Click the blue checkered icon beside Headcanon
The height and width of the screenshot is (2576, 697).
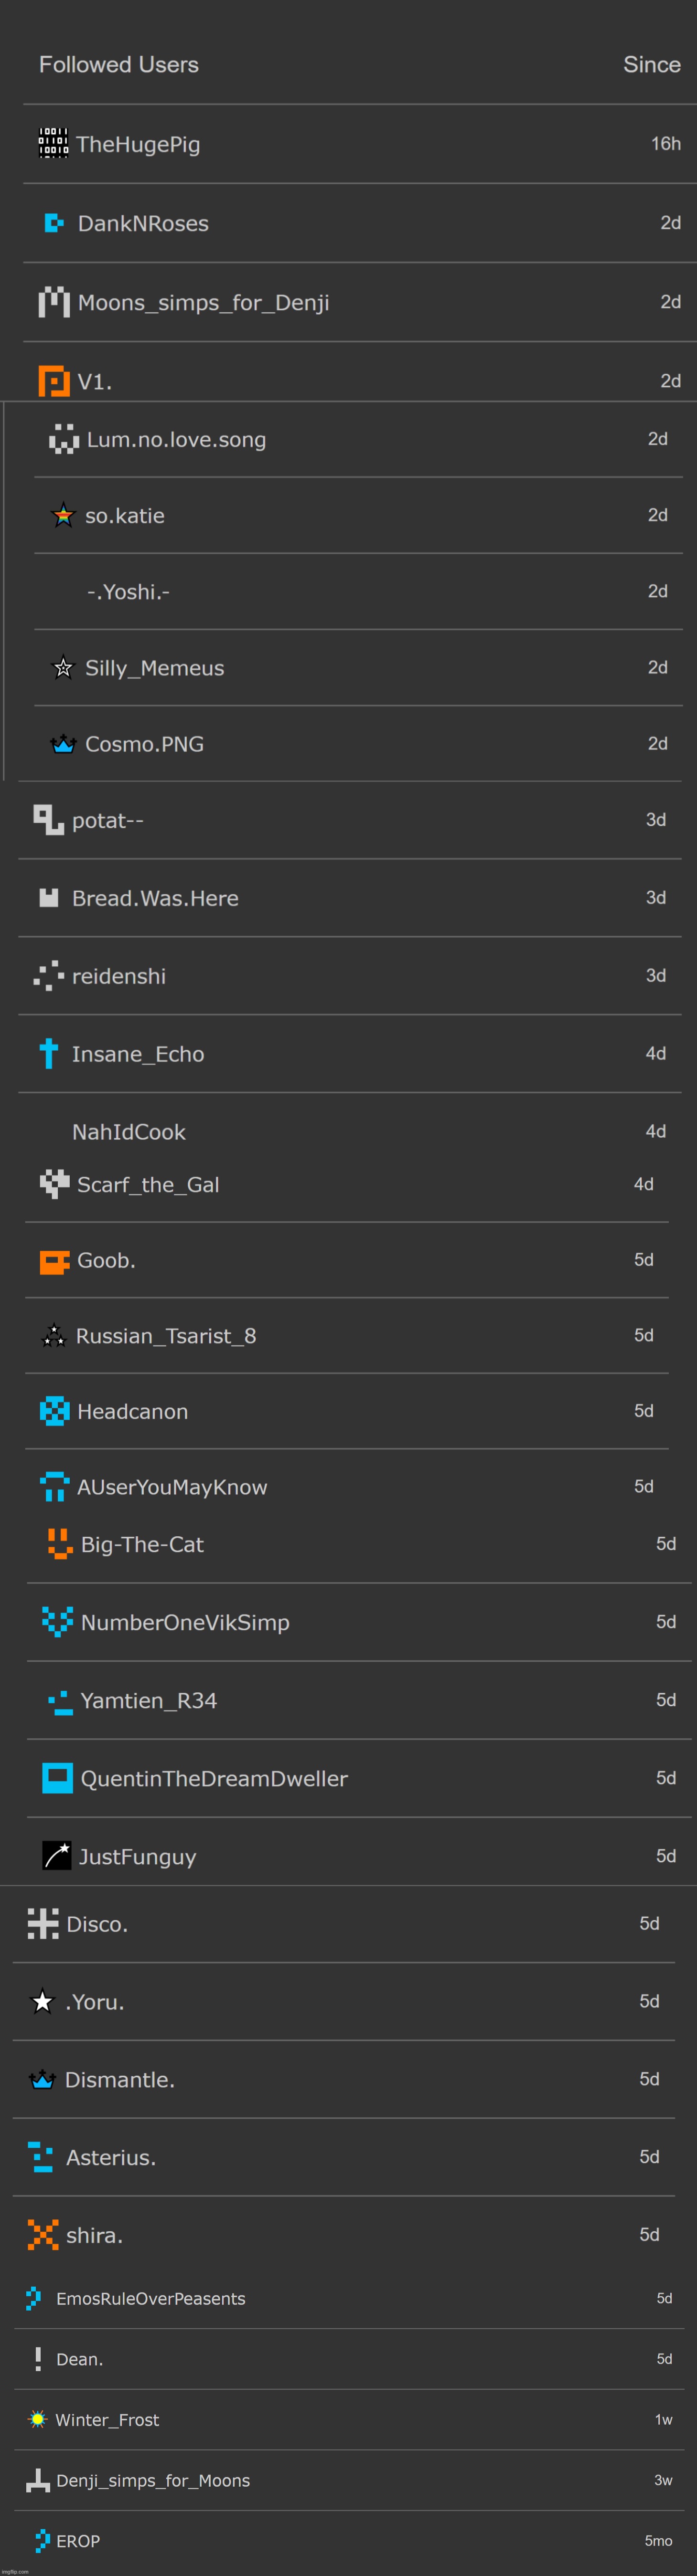(54, 1411)
